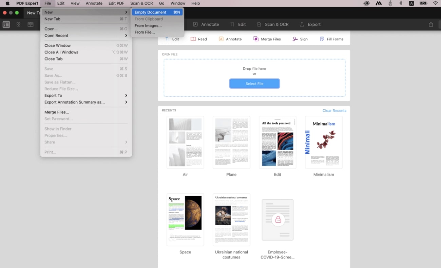Choose the Annotate quick action

pos(230,39)
